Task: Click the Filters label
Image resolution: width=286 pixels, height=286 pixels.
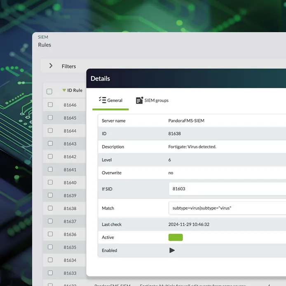Action: point(69,66)
